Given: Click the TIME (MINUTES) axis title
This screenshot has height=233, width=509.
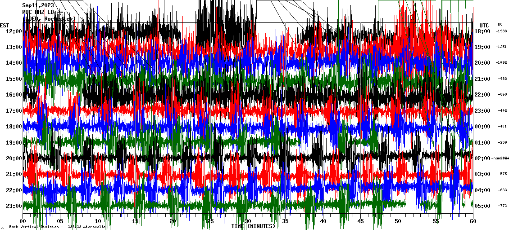Looking at the screenshot, I should tap(253, 226).
